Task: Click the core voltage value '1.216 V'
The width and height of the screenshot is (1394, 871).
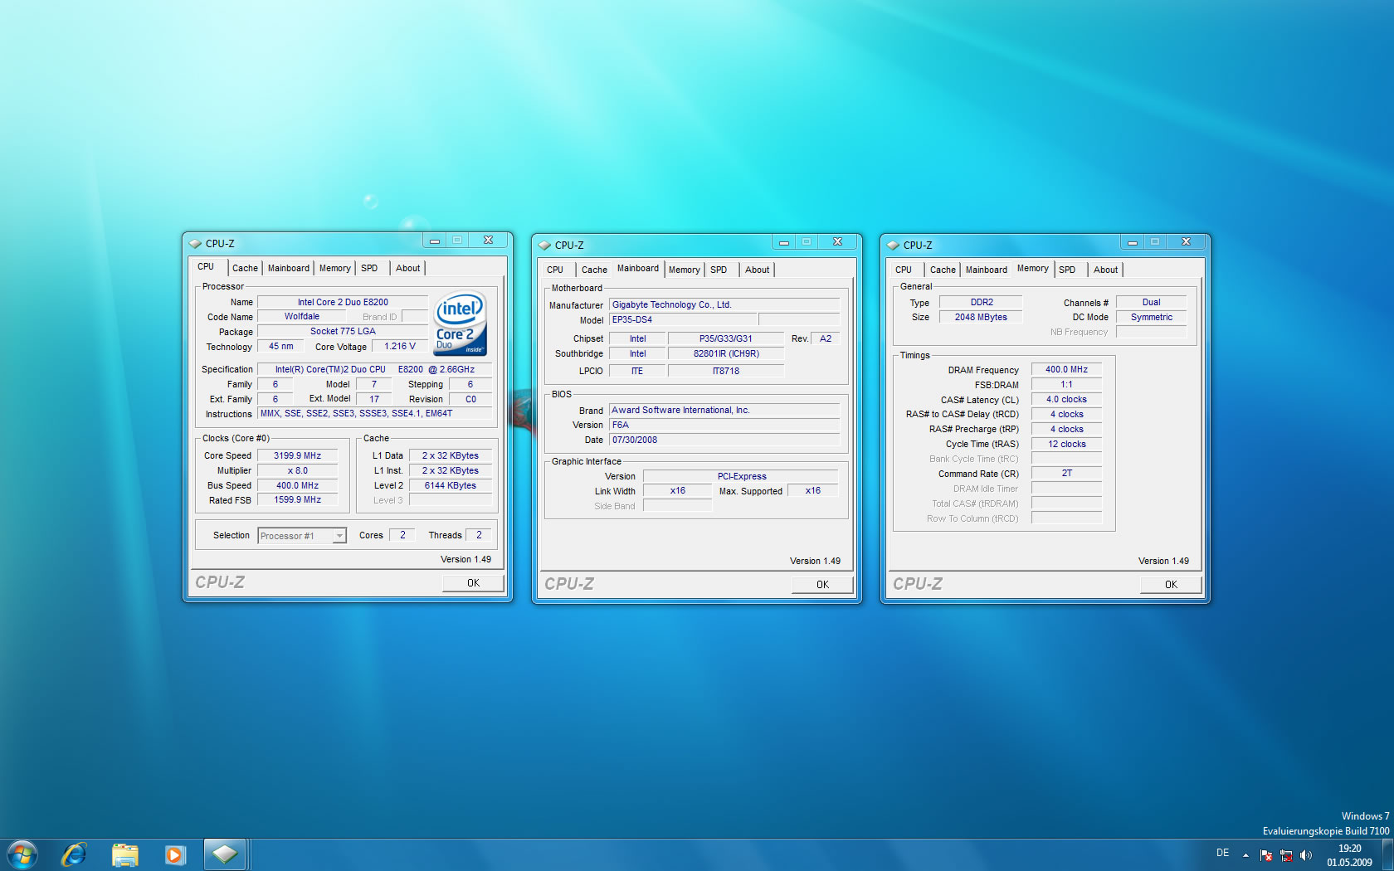Action: 400,347
